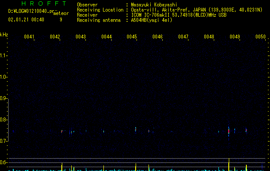The height and width of the screenshot is (171, 270).
Task: Click time marker 0044
Action: pyautogui.click(x=106, y=36)
